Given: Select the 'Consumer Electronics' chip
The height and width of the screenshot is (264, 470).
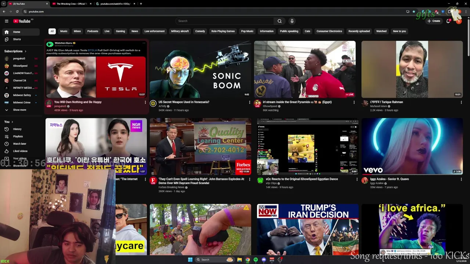Looking at the screenshot, I should [x=329, y=31].
